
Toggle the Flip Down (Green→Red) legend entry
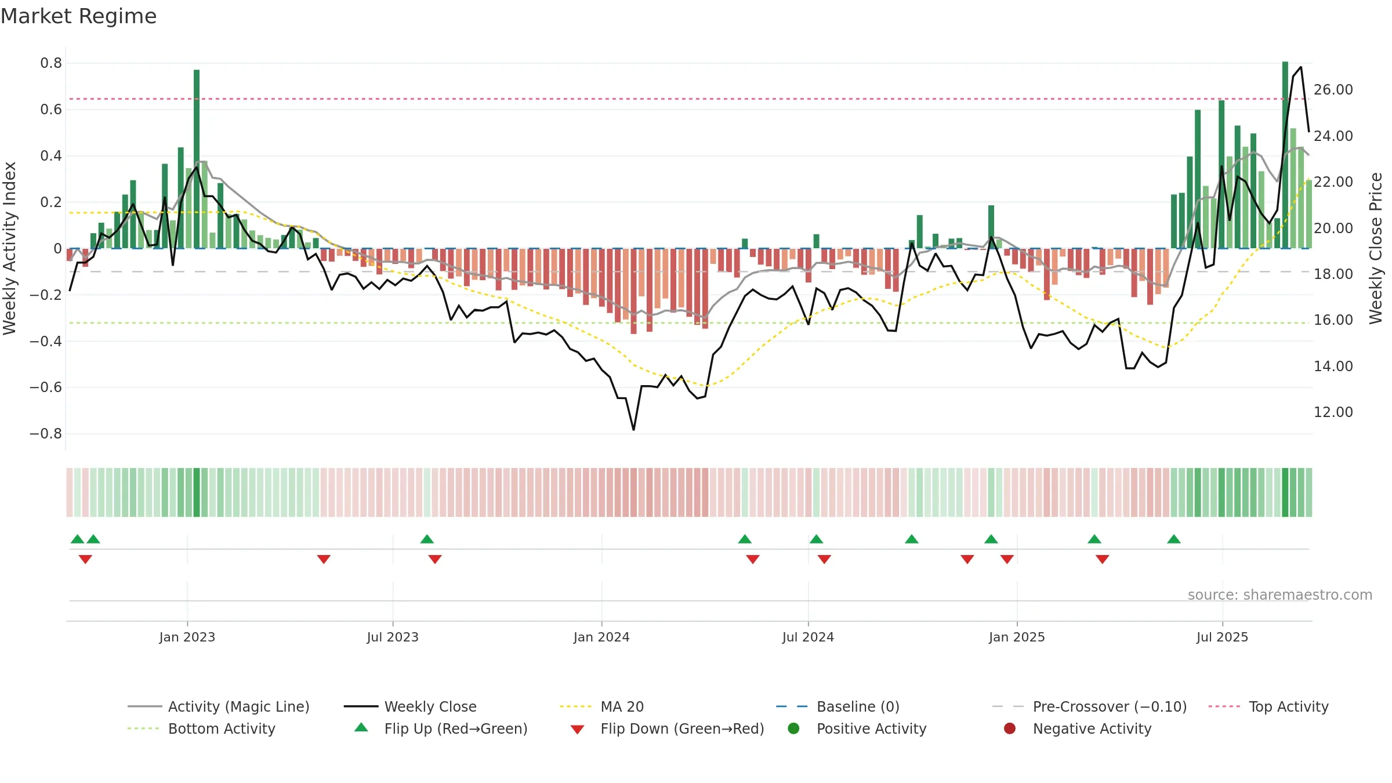(667, 728)
